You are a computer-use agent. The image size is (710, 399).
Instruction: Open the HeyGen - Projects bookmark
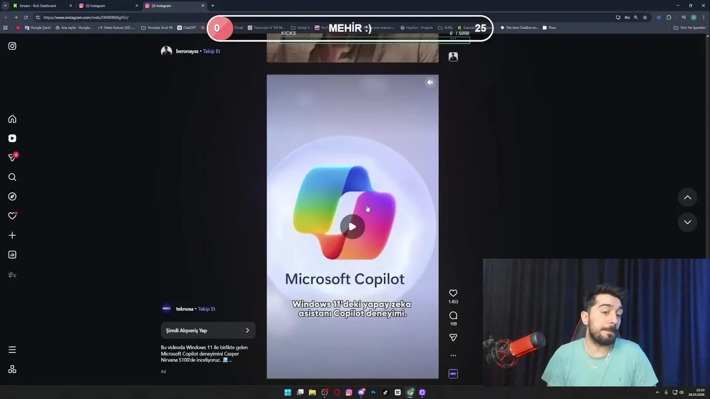[417, 28]
